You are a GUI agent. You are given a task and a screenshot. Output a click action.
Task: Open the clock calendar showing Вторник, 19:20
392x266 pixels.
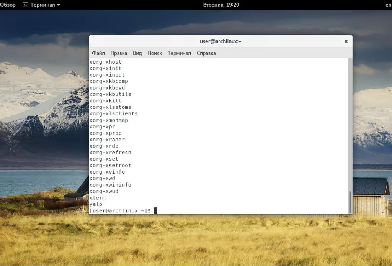point(221,5)
